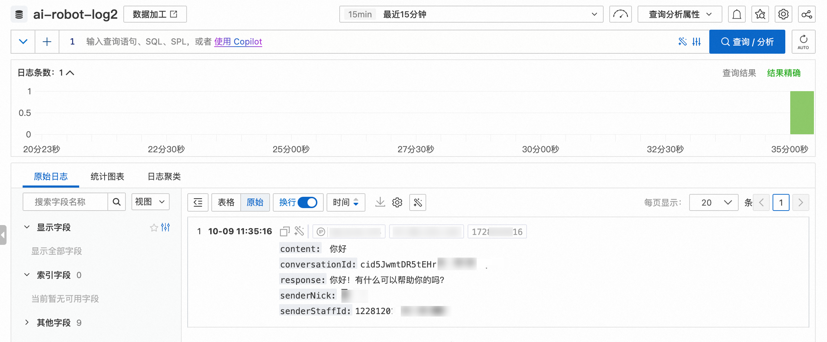Screen dimensions: 827x342
Task: Click the green histogram bar
Action: [x=802, y=113]
